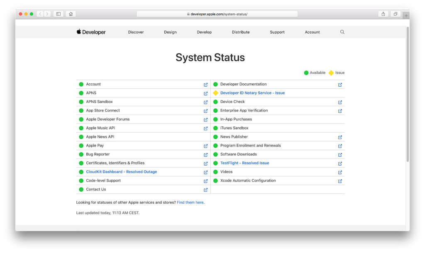This screenshot has height=253, width=425.
Task: Open the Distribute section in the navigation
Action: (241, 32)
